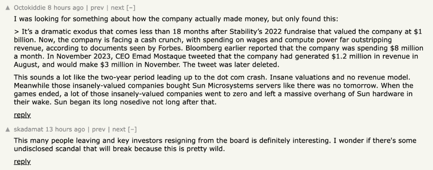Click the quoted paragraph starting "It's a dramatic exodus"

pyautogui.click(x=219, y=48)
